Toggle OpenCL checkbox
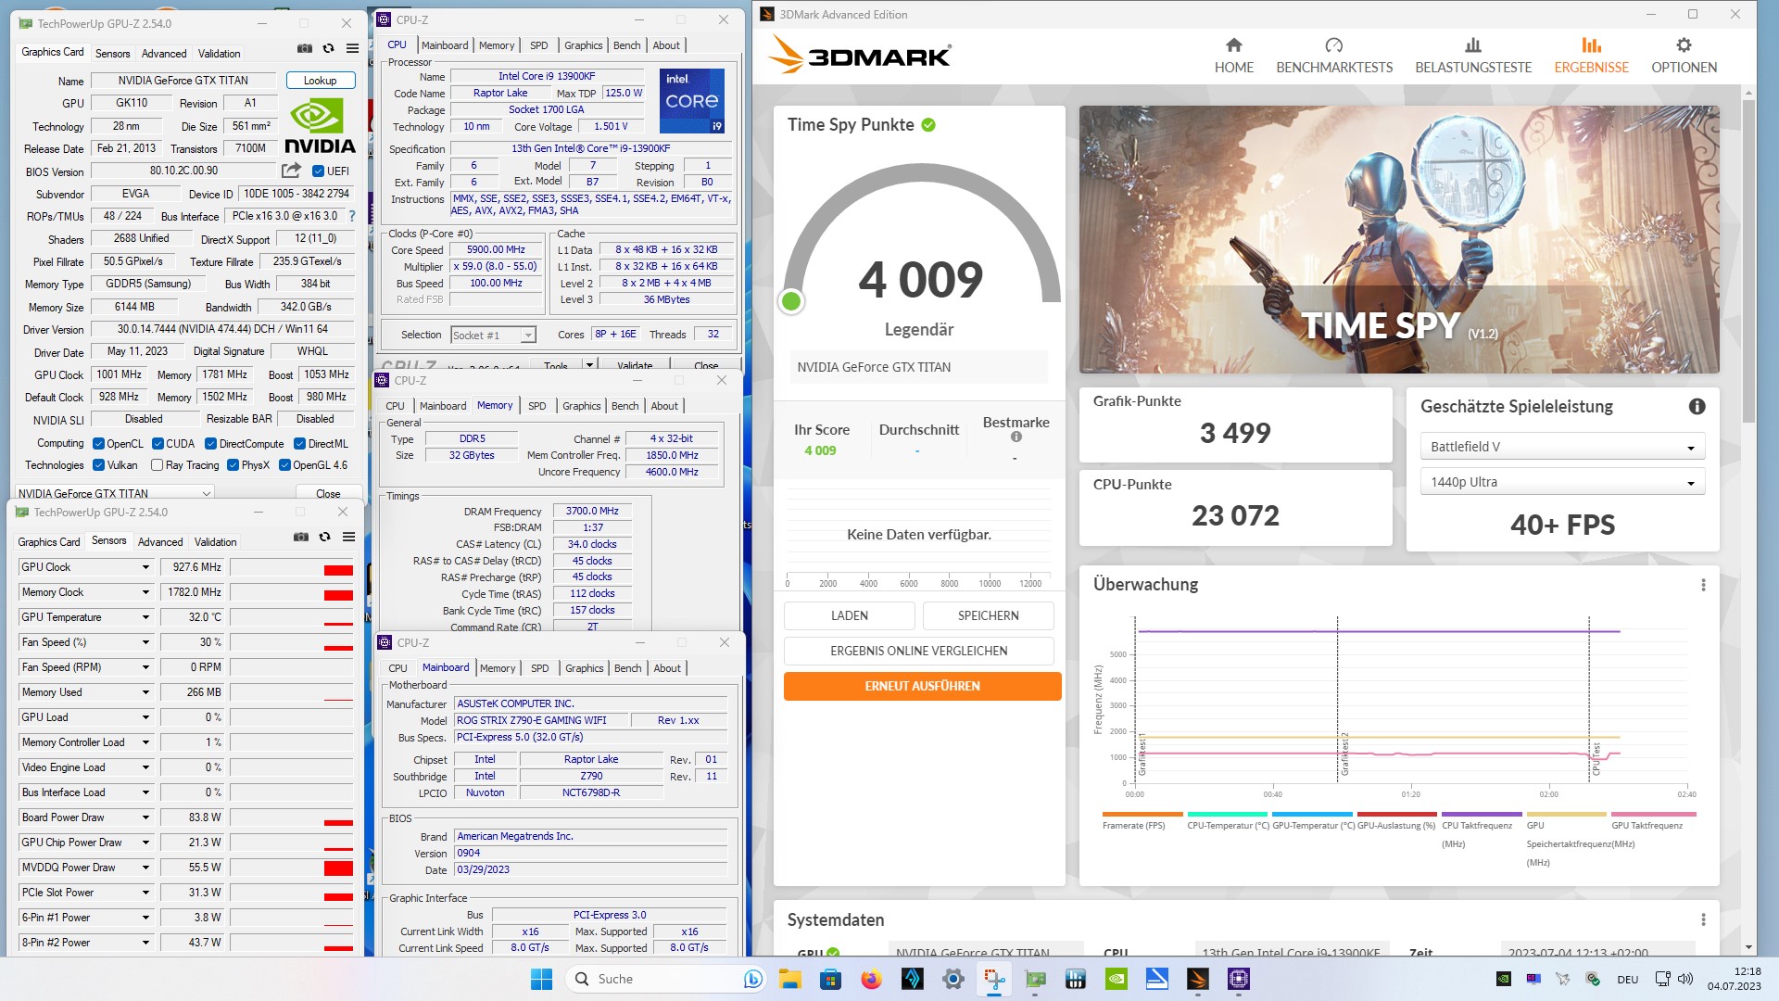 [x=98, y=444]
